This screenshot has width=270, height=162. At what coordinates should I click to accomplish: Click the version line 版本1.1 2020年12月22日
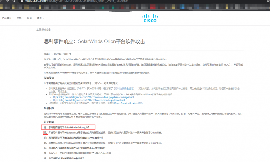[x=57, y=54]
